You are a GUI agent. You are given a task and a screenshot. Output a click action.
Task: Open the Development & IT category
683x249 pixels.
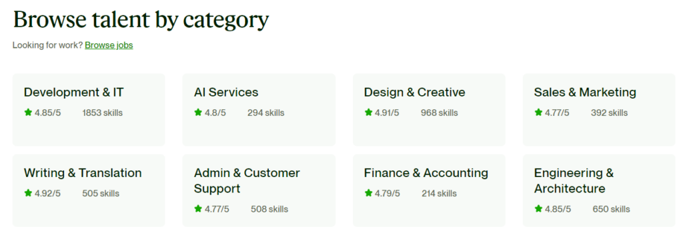coord(73,92)
